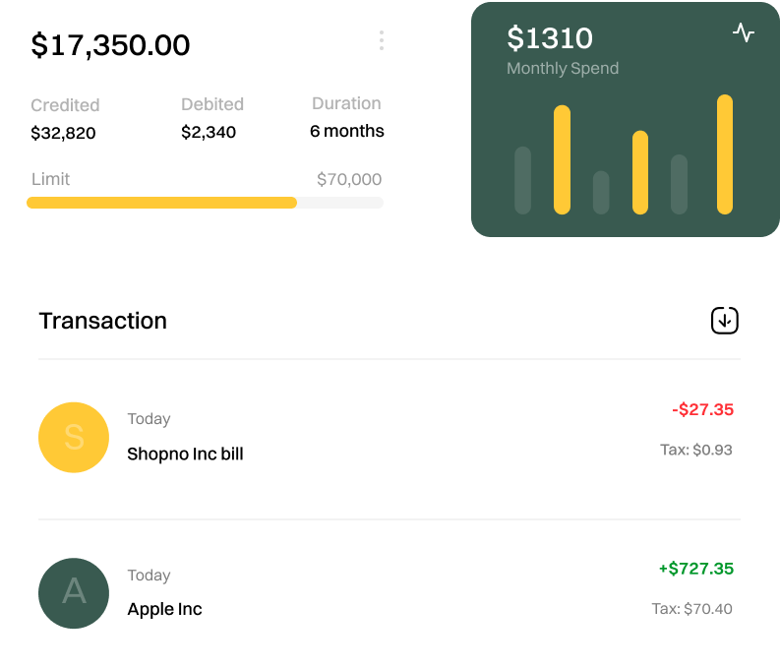Image resolution: width=780 pixels, height=668 pixels.
Task: Click the Debited $2,340 value
Action: click(209, 132)
